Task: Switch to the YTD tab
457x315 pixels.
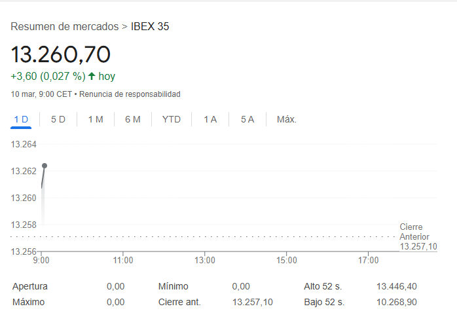Action: point(172,119)
